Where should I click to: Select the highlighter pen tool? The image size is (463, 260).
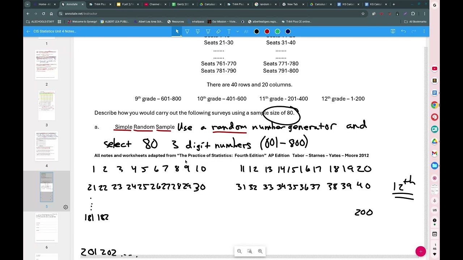(x=197, y=31)
